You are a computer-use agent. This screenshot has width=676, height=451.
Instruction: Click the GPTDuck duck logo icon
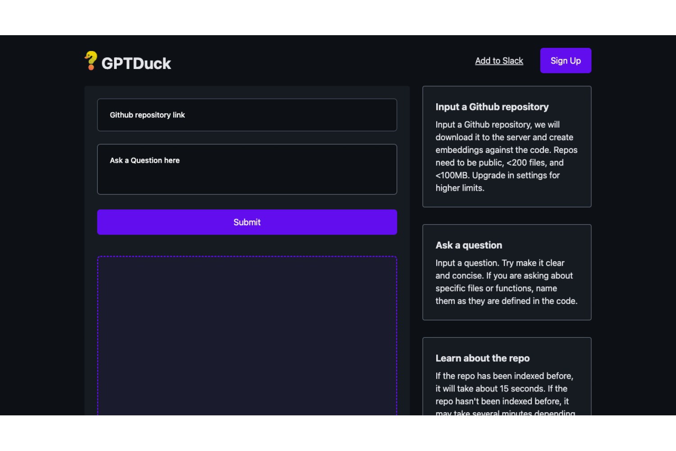tap(91, 60)
